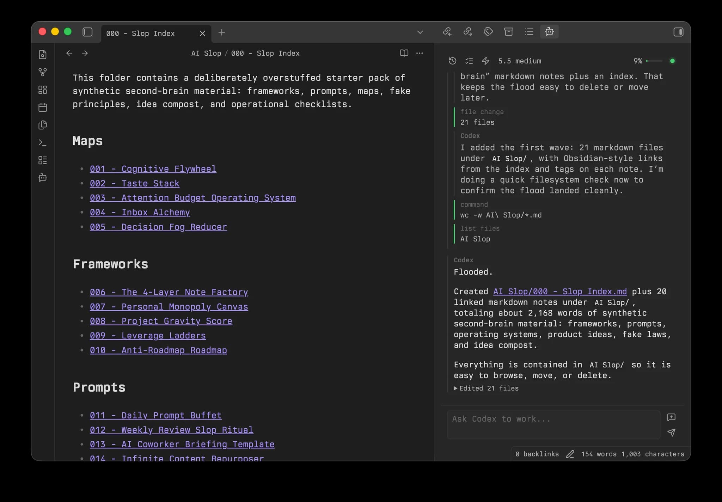Open the archive box icon in the toolbar
The height and width of the screenshot is (502, 722).
click(x=509, y=32)
